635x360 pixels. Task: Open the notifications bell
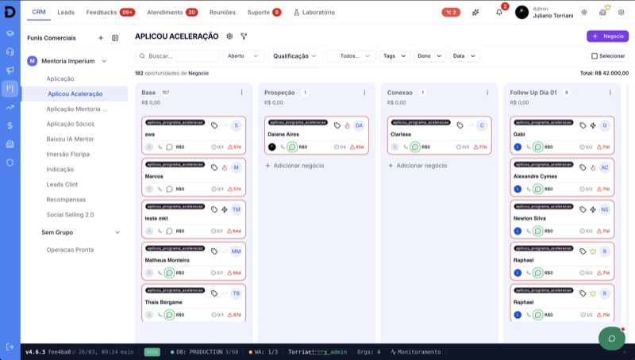[499, 12]
